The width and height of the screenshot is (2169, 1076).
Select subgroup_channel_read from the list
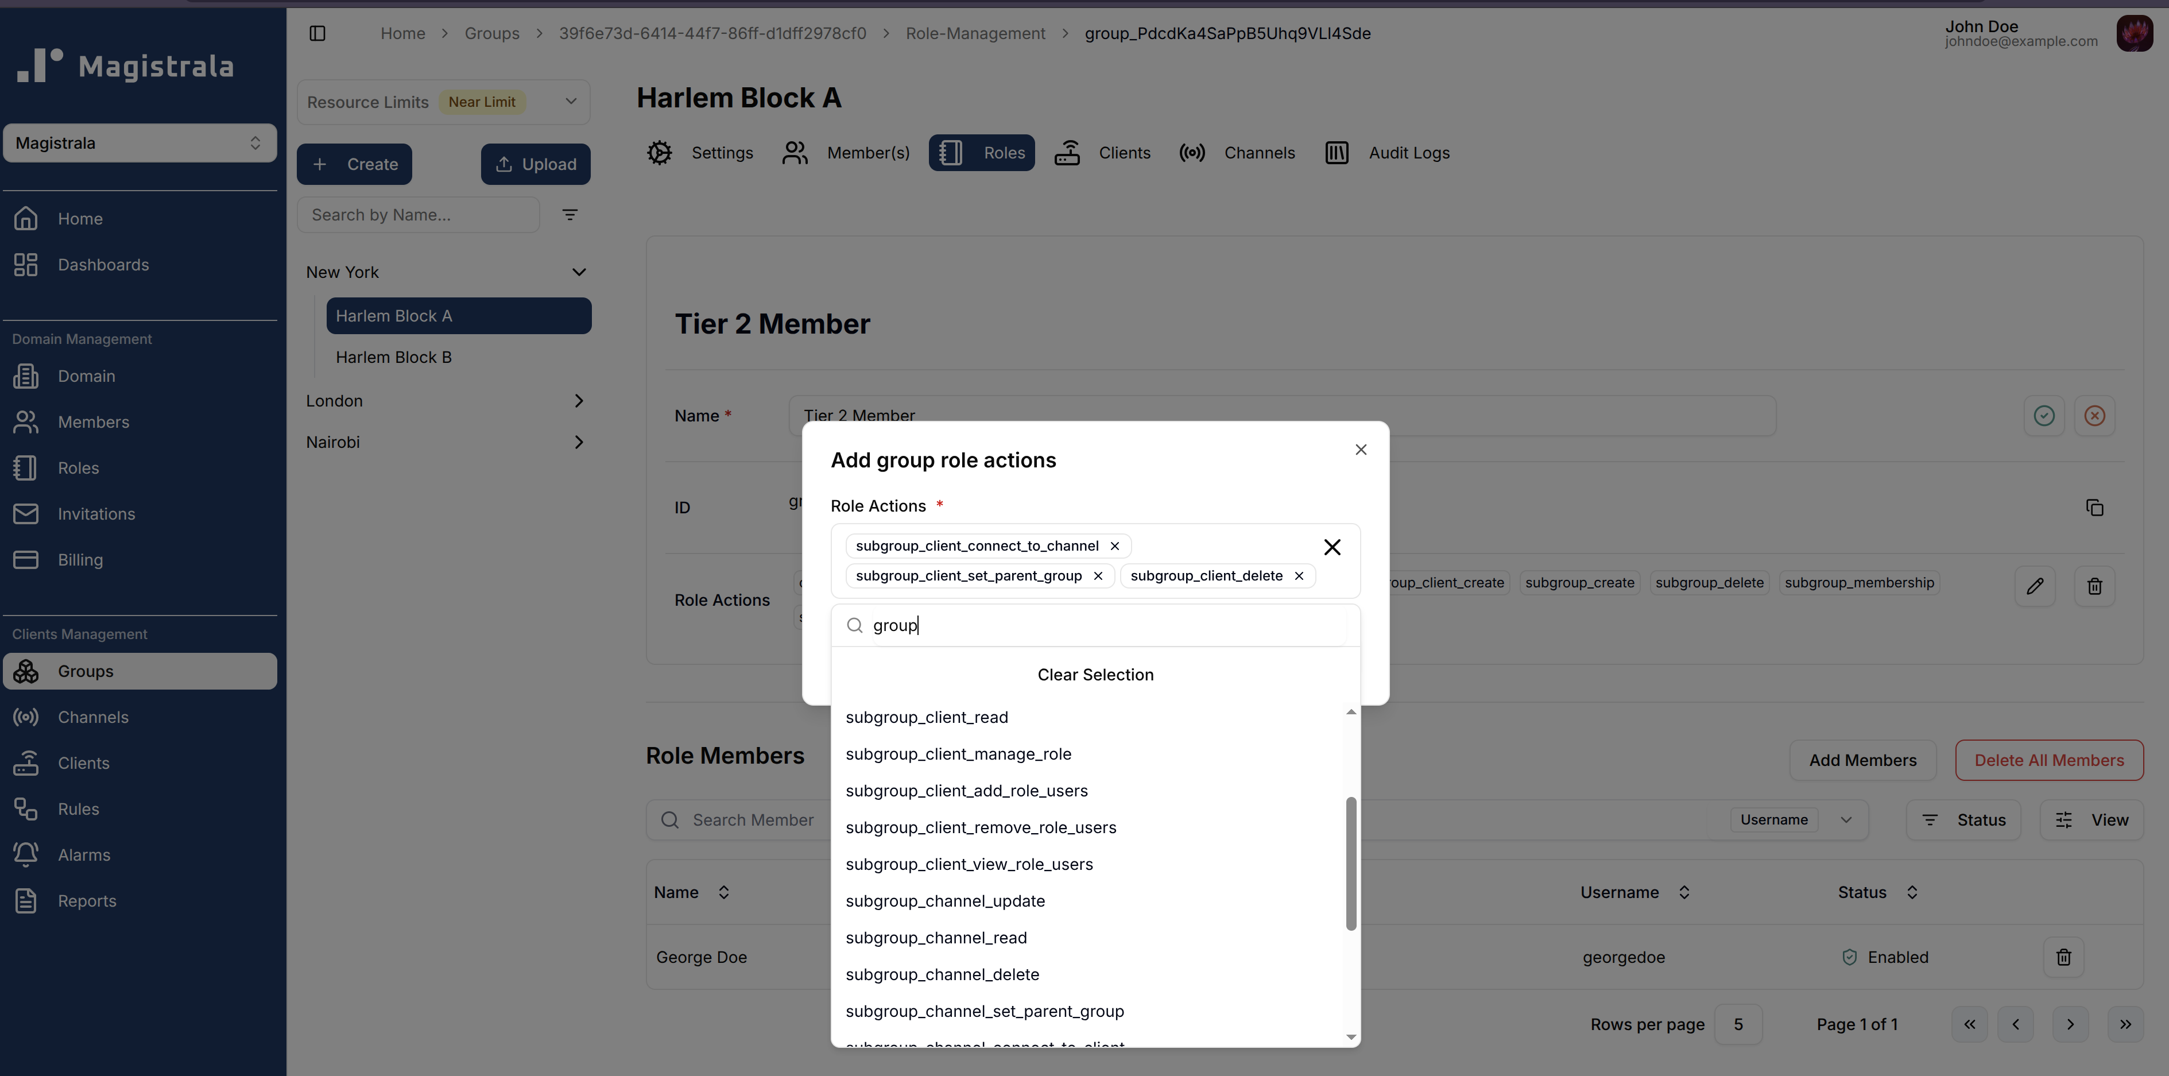935,938
